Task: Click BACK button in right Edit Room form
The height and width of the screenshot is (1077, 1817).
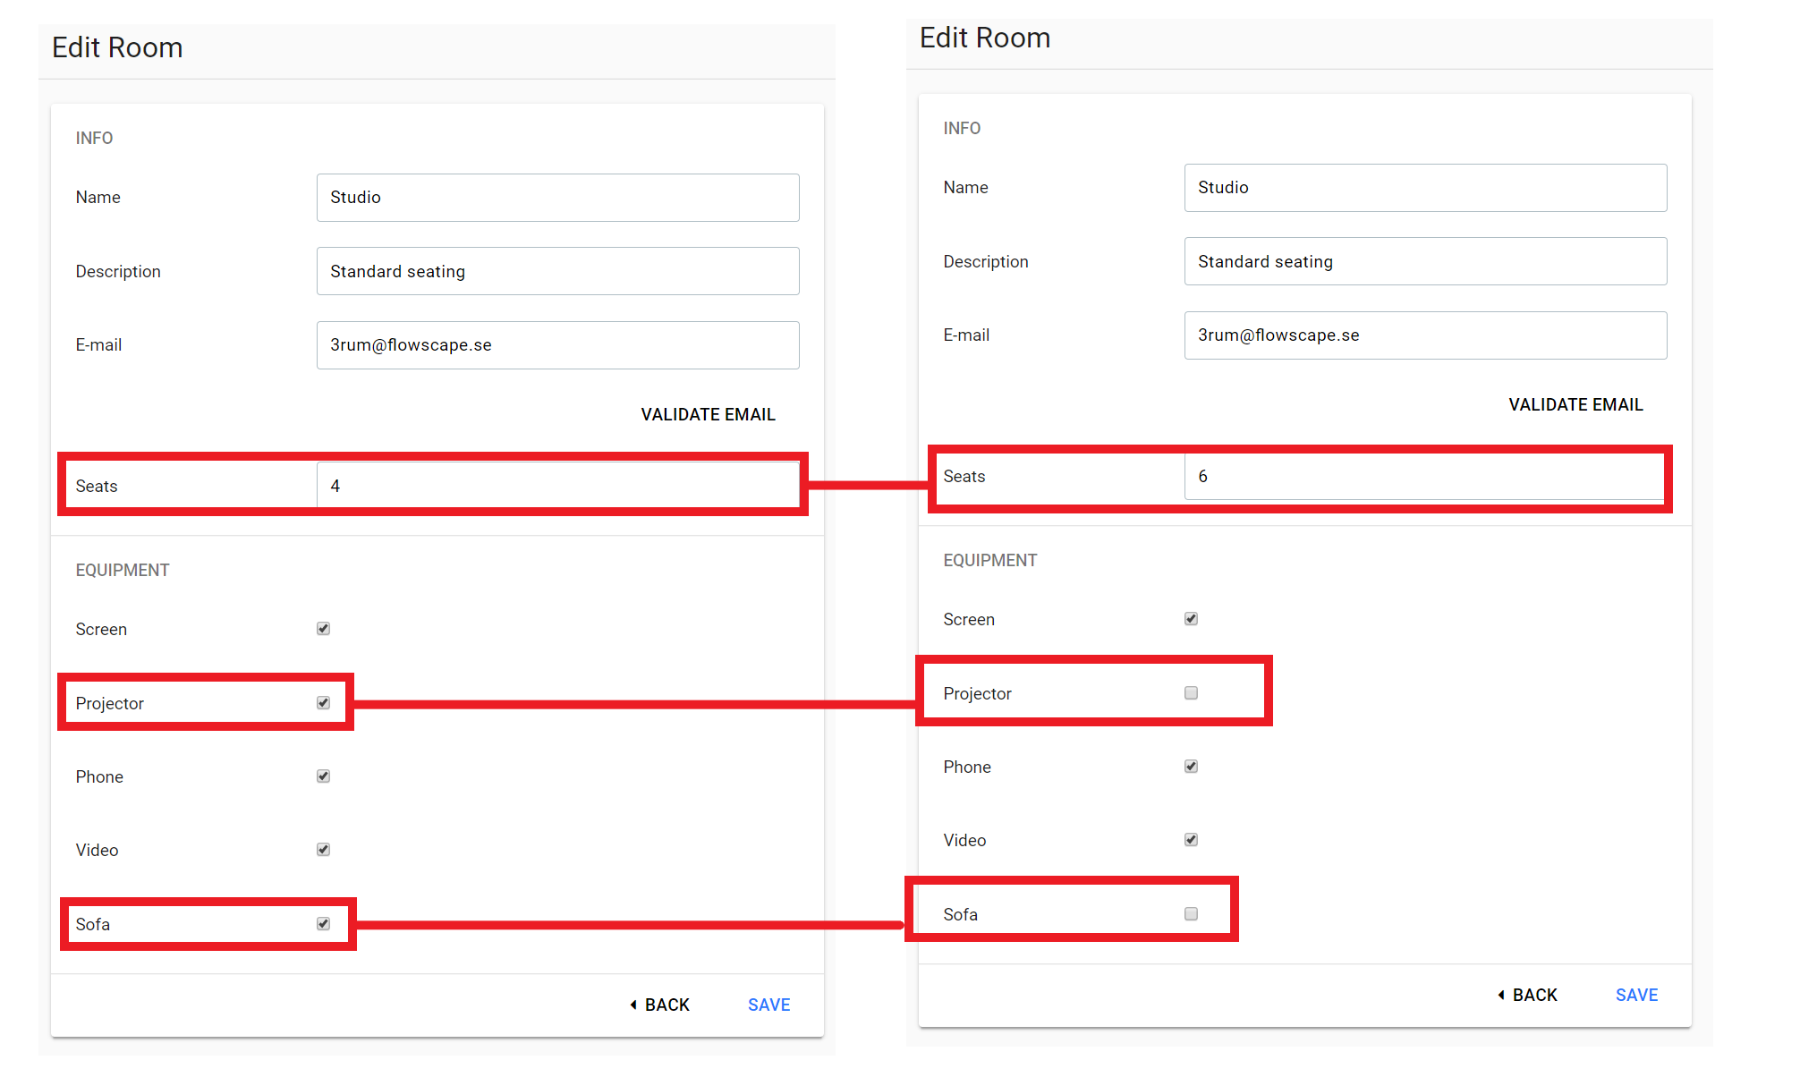Action: click(x=1527, y=995)
